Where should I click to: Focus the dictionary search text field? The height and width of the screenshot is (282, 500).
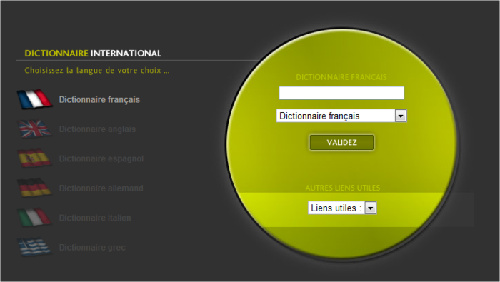click(341, 93)
